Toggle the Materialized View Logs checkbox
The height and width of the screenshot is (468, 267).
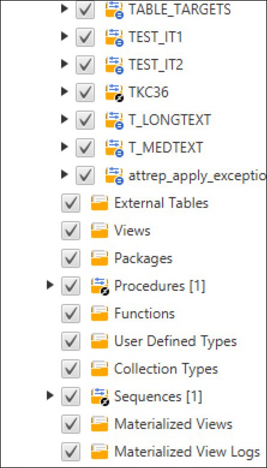tap(71, 452)
